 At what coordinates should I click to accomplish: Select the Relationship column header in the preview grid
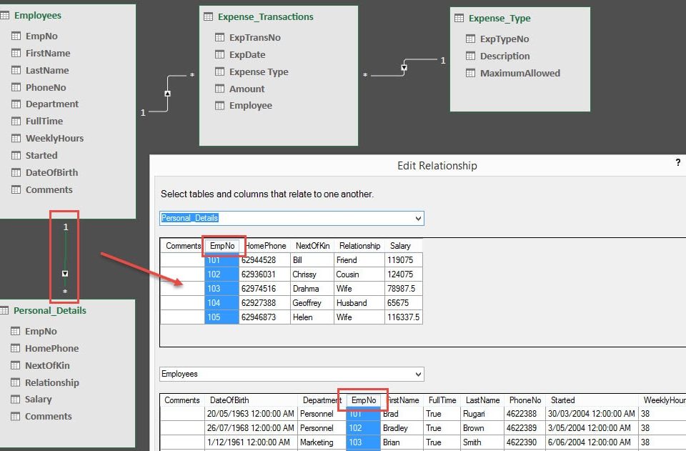pyautogui.click(x=359, y=246)
